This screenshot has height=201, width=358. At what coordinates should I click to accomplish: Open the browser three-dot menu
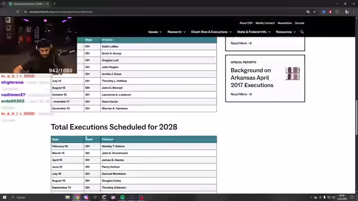click(354, 12)
